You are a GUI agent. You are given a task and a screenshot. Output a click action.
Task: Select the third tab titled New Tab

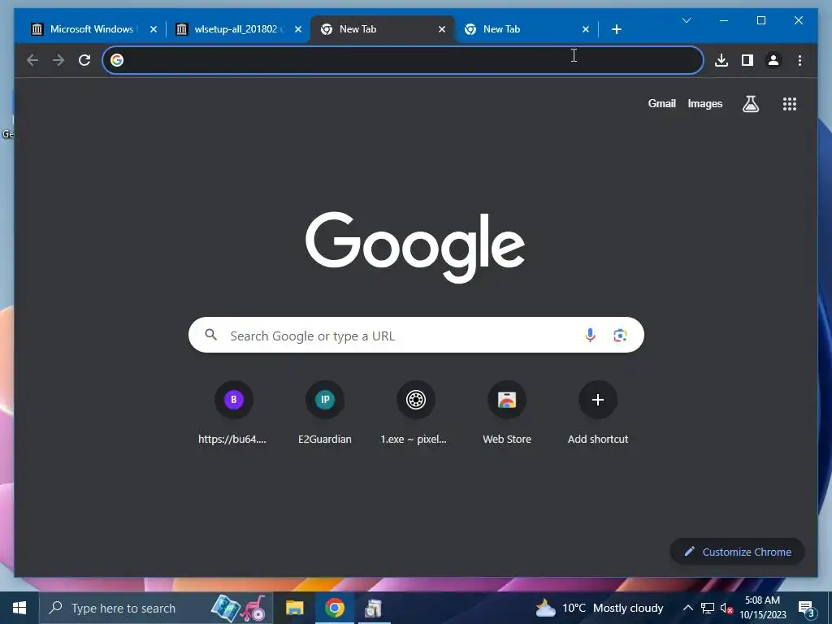point(382,29)
